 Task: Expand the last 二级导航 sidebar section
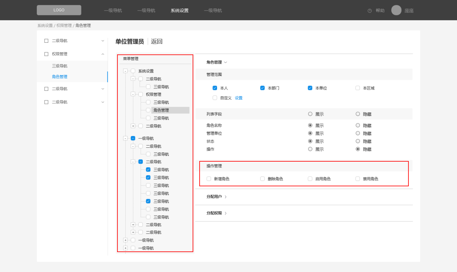103,102
